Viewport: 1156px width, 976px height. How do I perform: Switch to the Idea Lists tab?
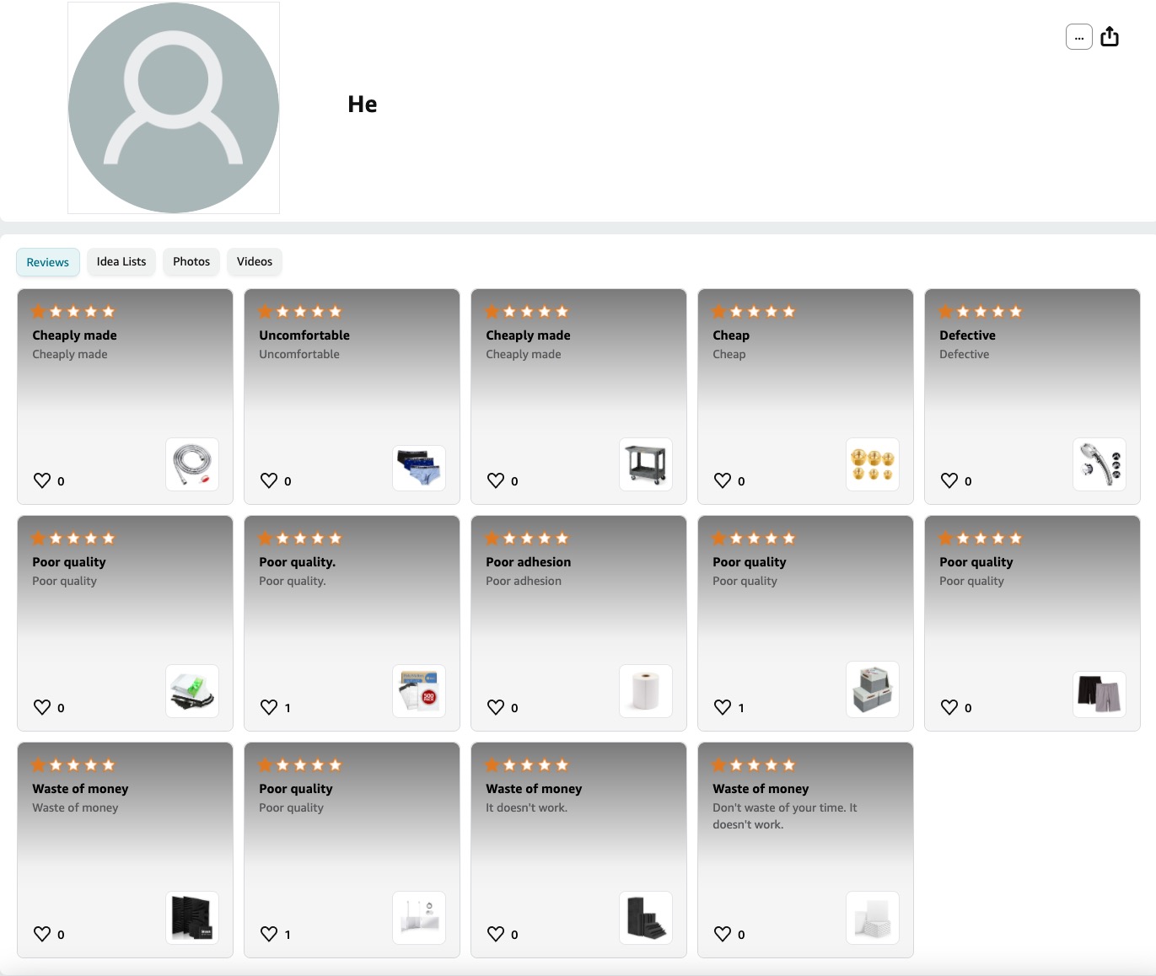(121, 261)
